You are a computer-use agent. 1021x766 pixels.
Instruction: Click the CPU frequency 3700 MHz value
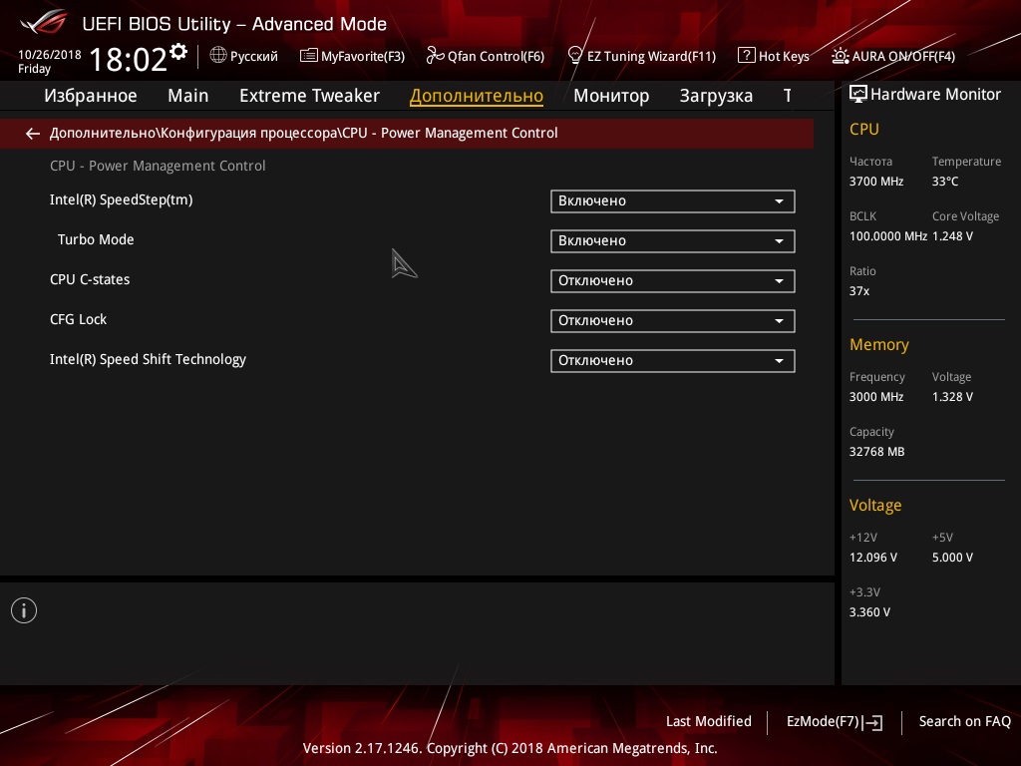(x=876, y=182)
